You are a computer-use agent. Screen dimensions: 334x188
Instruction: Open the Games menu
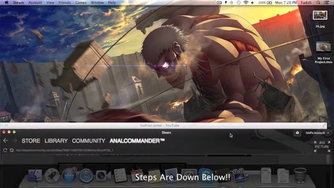80,3
